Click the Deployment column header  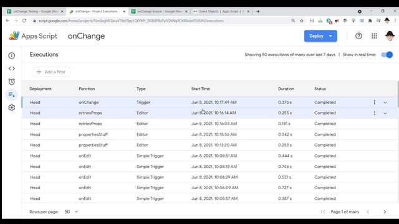click(x=41, y=89)
